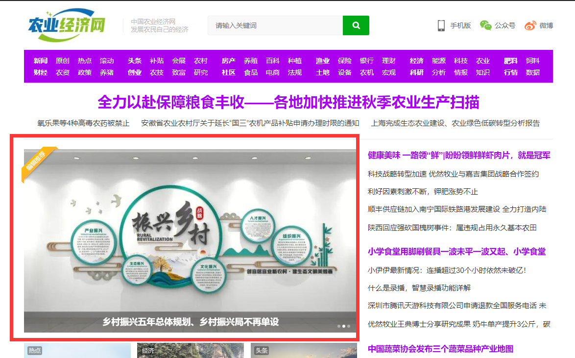
Task: Open 农机 navigation item
Action: pyautogui.click(x=367, y=72)
